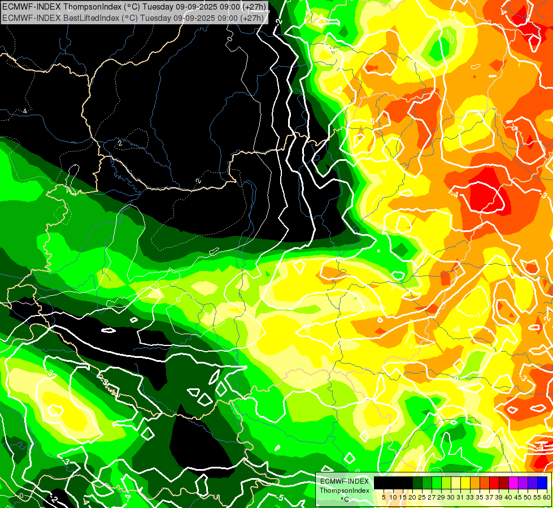Select the pale yellow 30–31 legend swatch
The width and height of the screenshot is (553, 508).
(456, 483)
